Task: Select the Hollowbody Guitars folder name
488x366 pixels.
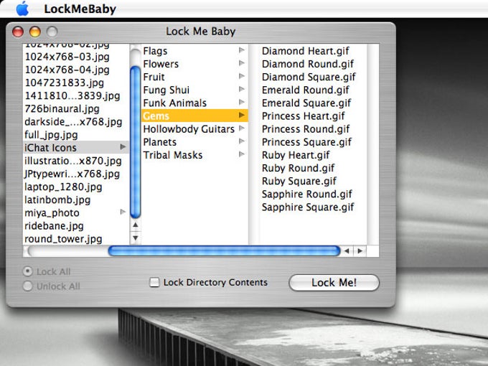Action: tap(189, 129)
